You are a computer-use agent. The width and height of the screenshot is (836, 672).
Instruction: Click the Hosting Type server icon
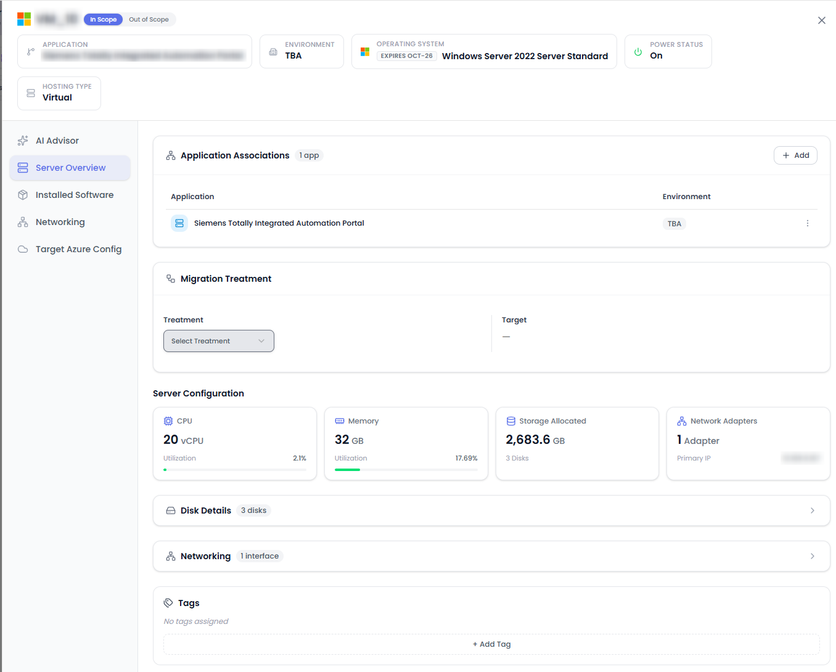click(31, 93)
